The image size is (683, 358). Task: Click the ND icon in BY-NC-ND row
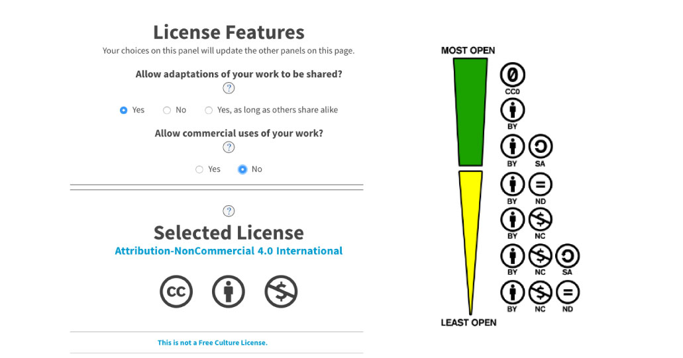point(568,292)
